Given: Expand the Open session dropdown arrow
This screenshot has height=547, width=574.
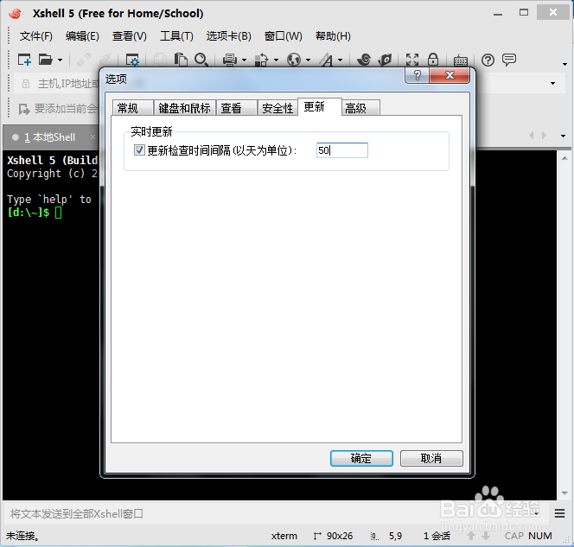Looking at the screenshot, I should [x=60, y=60].
